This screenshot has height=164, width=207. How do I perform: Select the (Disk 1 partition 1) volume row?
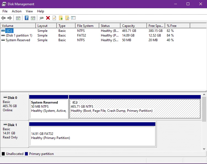coord(19,35)
